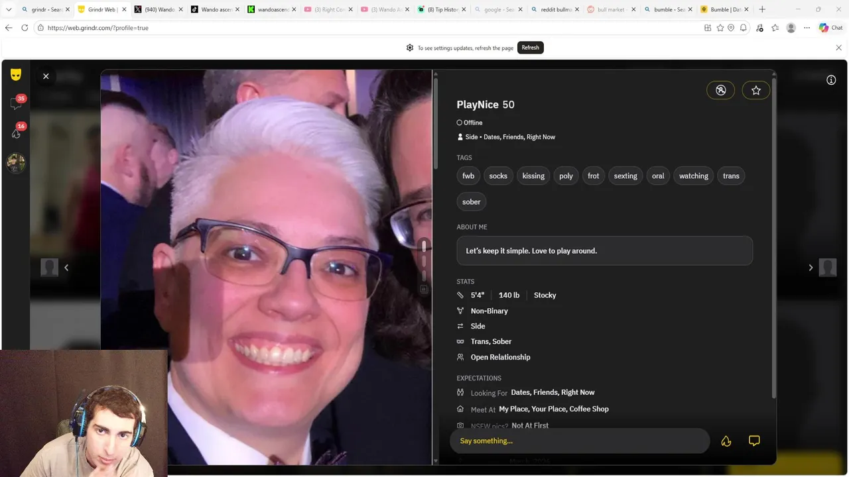
Task: Close the PlayNice profile overlay
Action: point(46,76)
